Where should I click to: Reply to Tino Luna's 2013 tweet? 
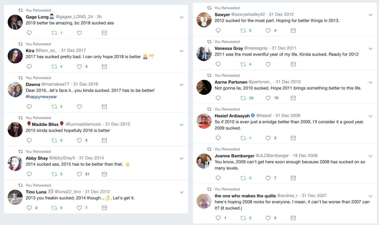29,208
